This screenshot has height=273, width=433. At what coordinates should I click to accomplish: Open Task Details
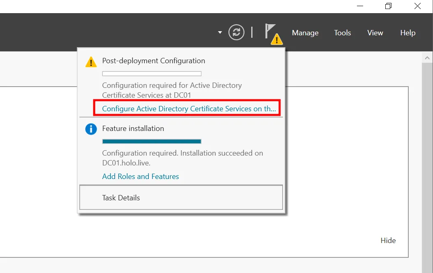click(x=181, y=197)
